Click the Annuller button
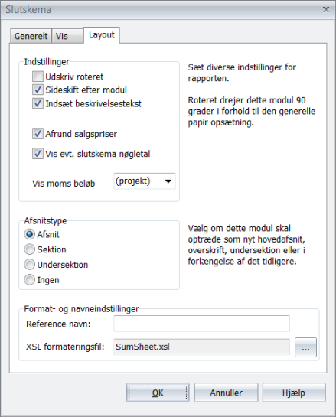Viewport: 336px width, 417px height. (x=226, y=393)
